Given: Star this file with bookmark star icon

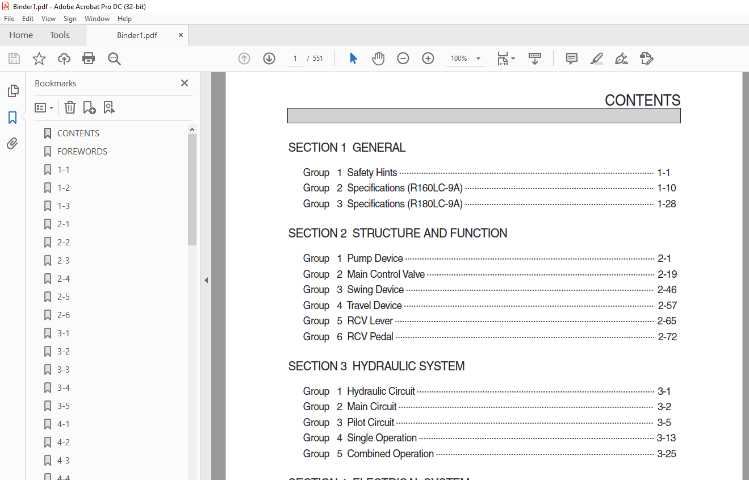Looking at the screenshot, I should pos(39,59).
